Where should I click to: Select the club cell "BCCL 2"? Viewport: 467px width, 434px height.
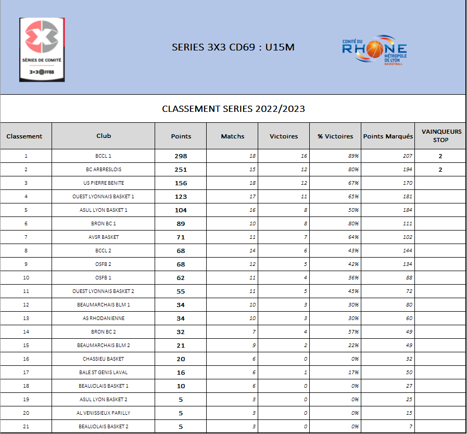click(x=104, y=251)
